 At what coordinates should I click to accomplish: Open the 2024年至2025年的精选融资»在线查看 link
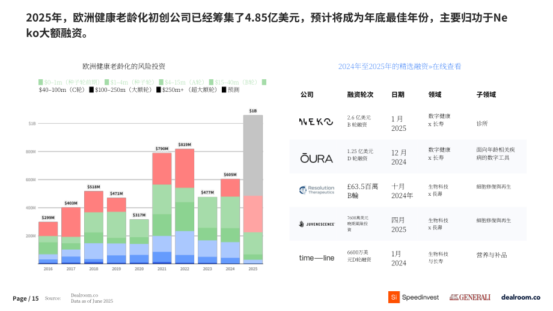tap(400, 66)
